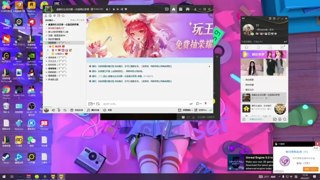
Task: Switch to groups tab in YY main window
Action: (270, 47)
